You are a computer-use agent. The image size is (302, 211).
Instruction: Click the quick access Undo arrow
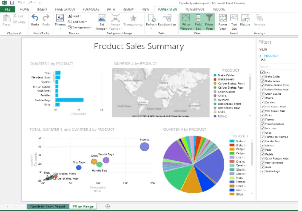pyautogui.click(x=20, y=3)
